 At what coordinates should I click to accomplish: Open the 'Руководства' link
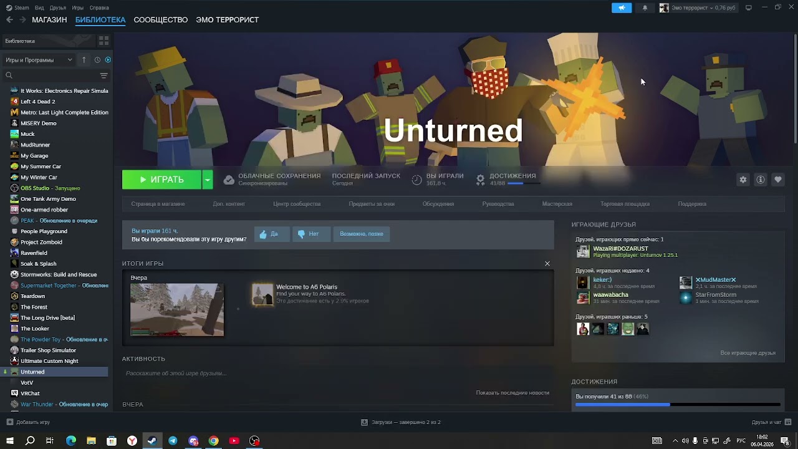[x=498, y=204]
